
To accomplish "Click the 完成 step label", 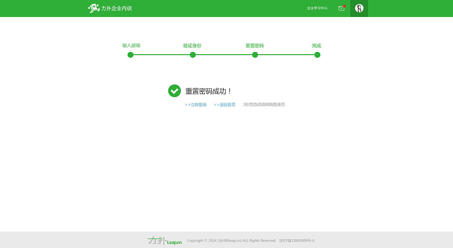I will pyautogui.click(x=316, y=46).
